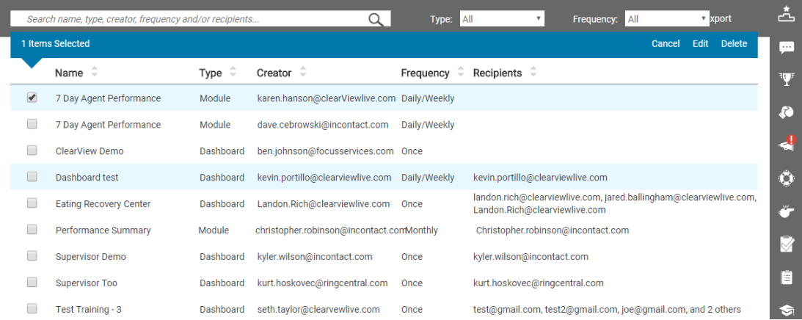Click kurt.hoskovec@ringcentral.com recipient cell

[539, 283]
